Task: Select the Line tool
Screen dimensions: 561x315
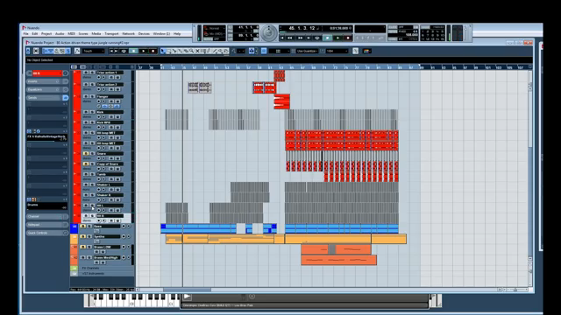Action: [x=214, y=51]
